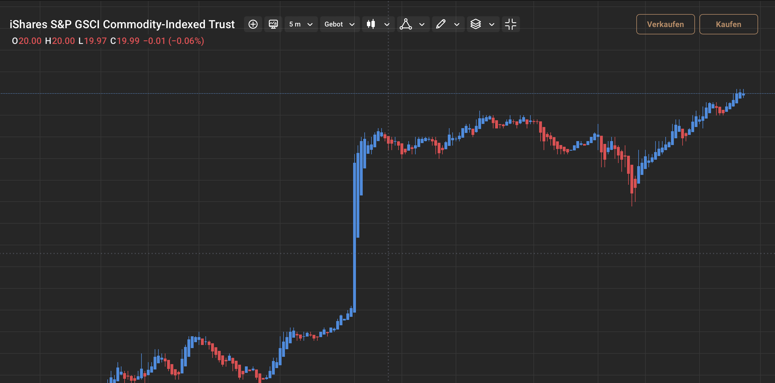Exit fullscreen with the collapse icon
The image size is (775, 383).
pyautogui.click(x=511, y=24)
